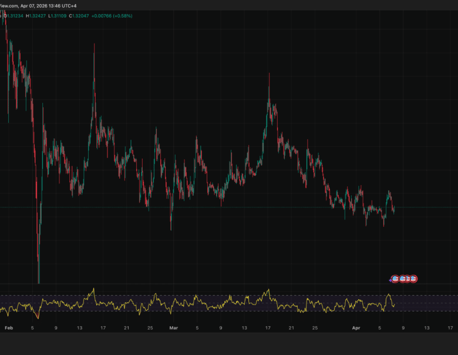Click the rightmost US flag economic event icon
Image resolution: width=458 pixels, height=355 pixels.
coord(413,278)
